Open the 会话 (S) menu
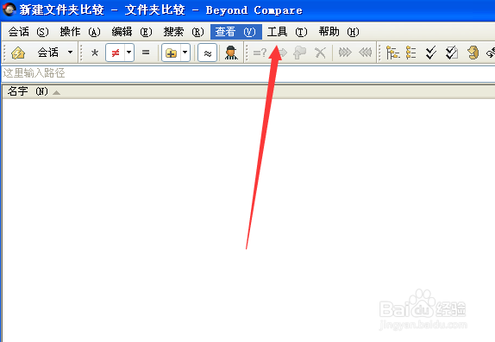 point(28,32)
